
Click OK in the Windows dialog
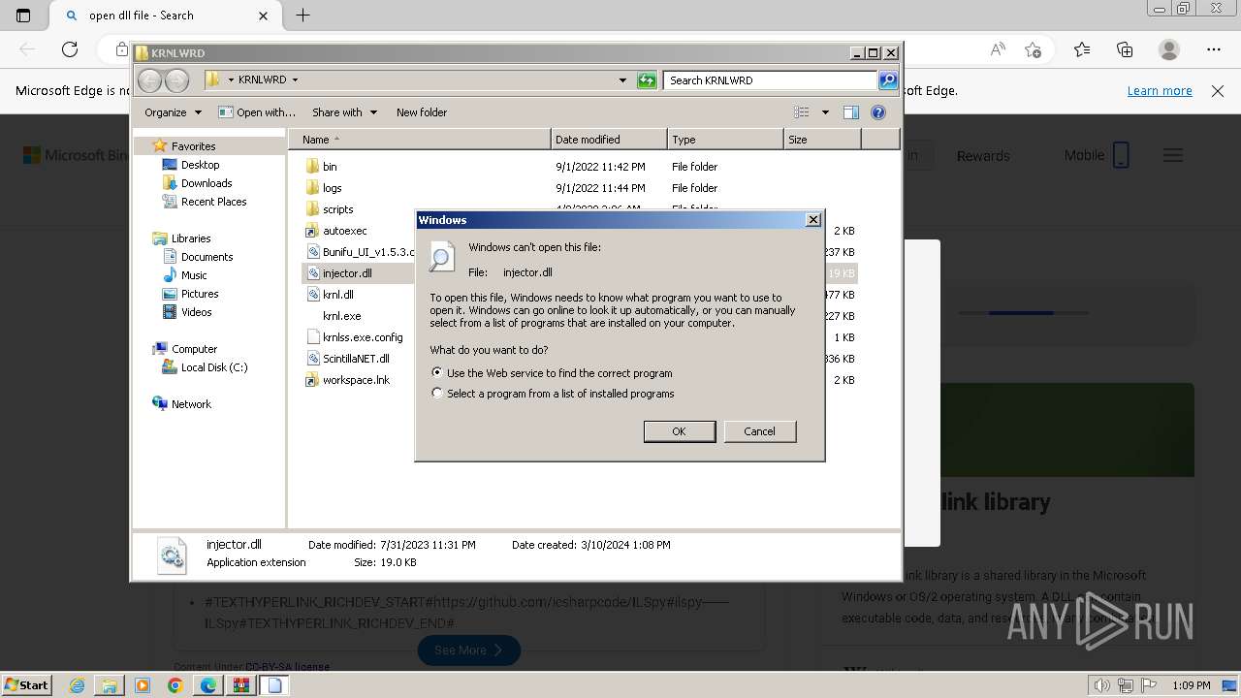pos(679,431)
